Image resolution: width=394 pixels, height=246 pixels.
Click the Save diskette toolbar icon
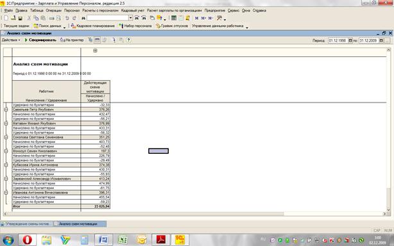coord(21,18)
